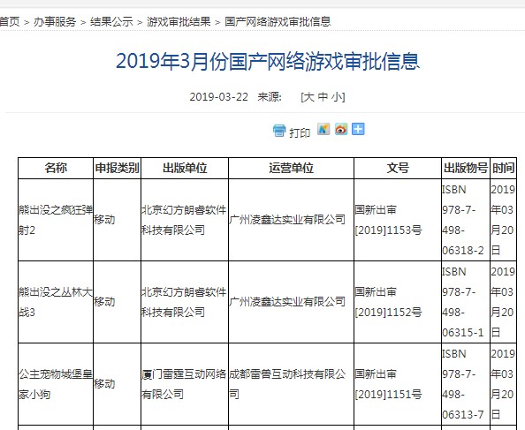Click publisher 厦门雷霆互动网络有限公司
Viewport: 525px width, 430px height.
point(184,384)
